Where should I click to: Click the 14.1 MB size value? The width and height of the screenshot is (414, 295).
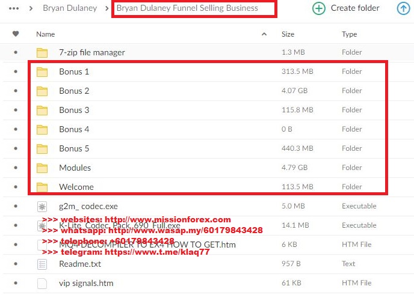[295, 225]
